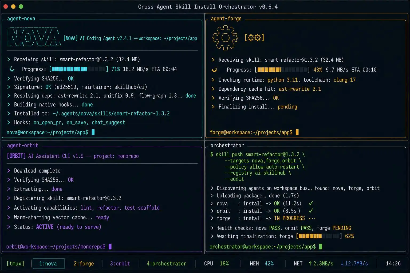This screenshot has height=273, width=410.
Task: Click the '--registry ai-skillhub' argument
Action: pos(255,173)
